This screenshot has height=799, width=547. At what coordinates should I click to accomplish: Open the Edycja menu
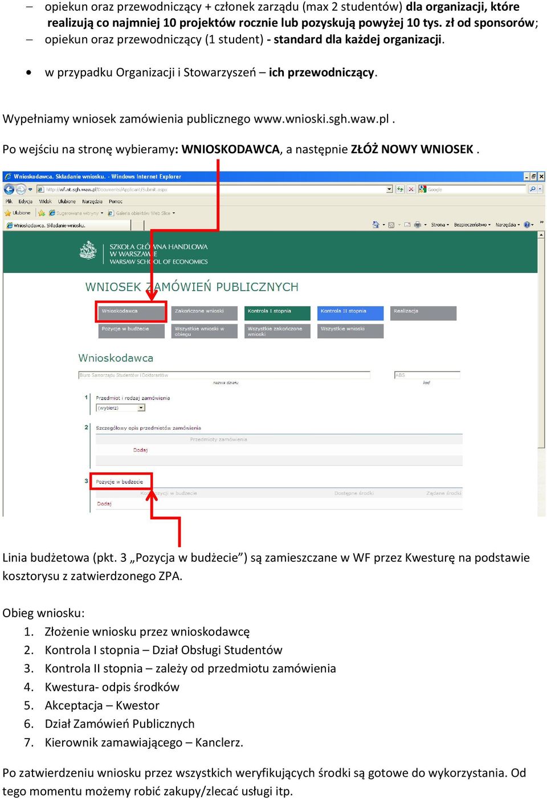[26, 201]
